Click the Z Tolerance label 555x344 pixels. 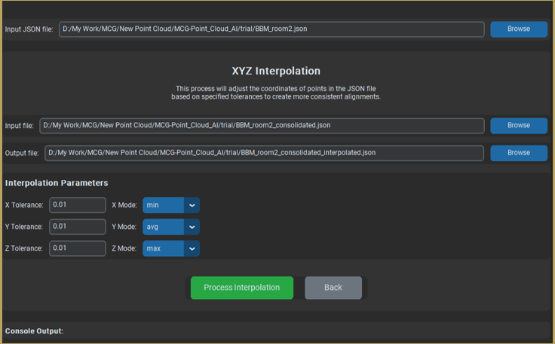tap(23, 248)
